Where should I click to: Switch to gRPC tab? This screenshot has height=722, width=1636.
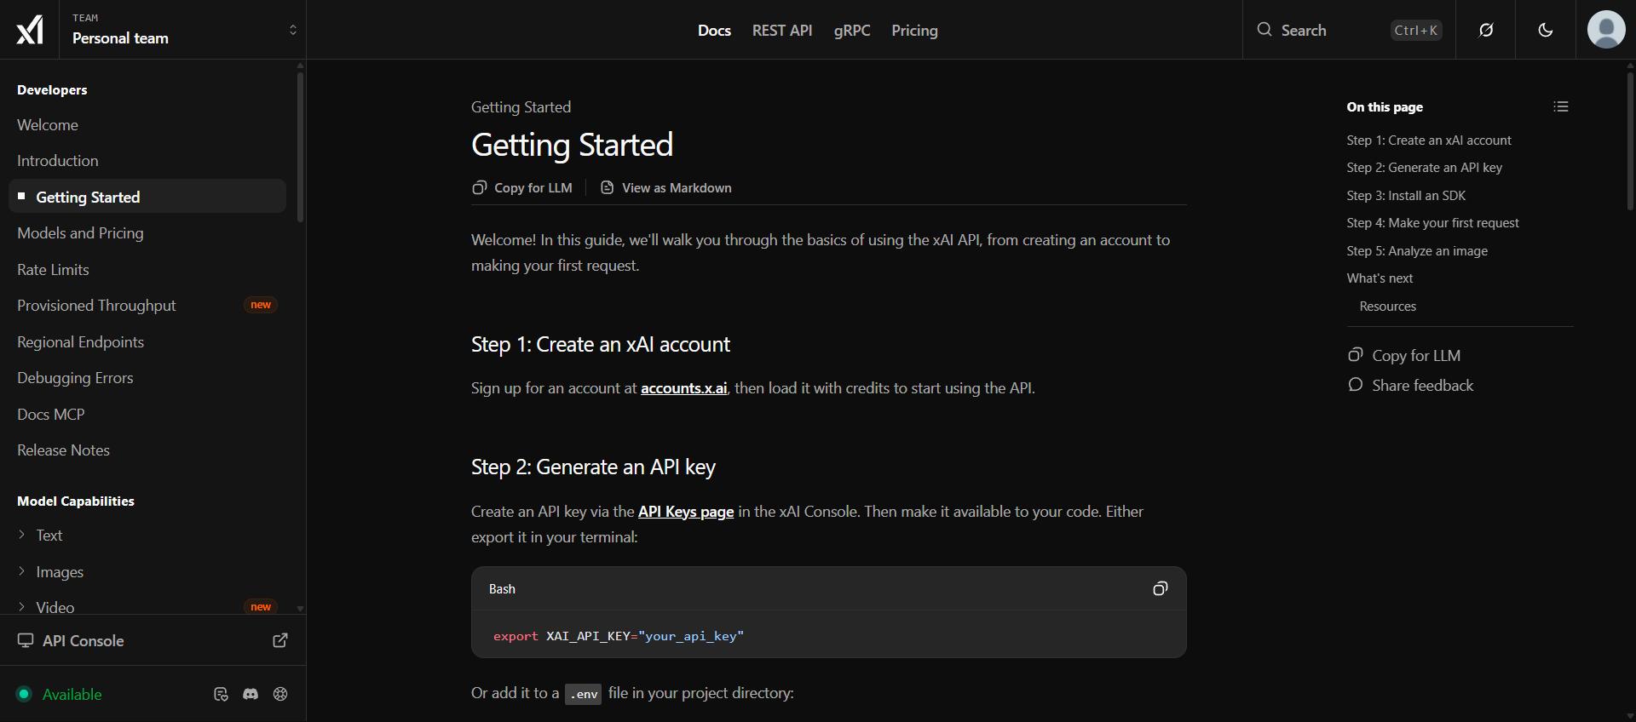[852, 31]
